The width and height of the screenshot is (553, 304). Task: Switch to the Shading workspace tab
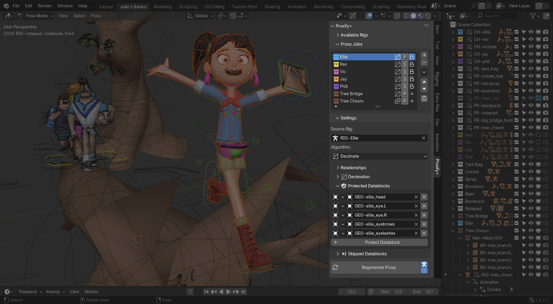[x=272, y=6]
